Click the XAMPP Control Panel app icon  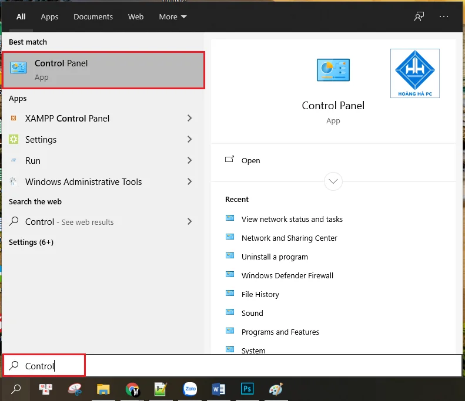point(14,118)
